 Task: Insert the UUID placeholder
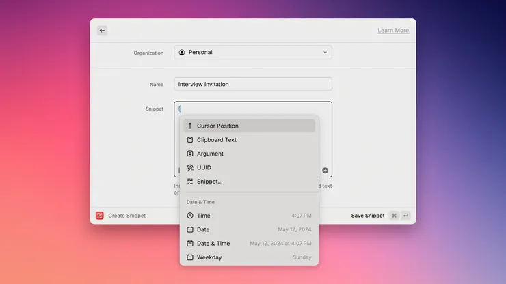pyautogui.click(x=249, y=167)
